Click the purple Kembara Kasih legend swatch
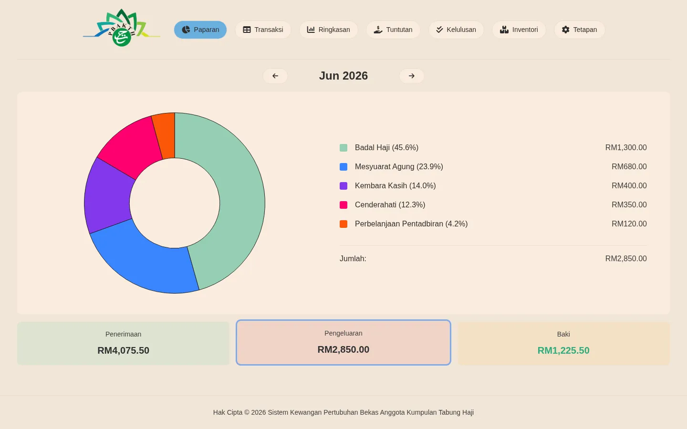The width and height of the screenshot is (687, 429). [343, 186]
